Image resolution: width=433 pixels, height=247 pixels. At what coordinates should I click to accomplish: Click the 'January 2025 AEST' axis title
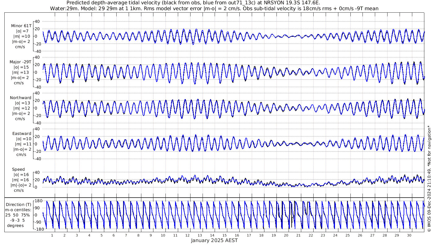click(214, 240)
